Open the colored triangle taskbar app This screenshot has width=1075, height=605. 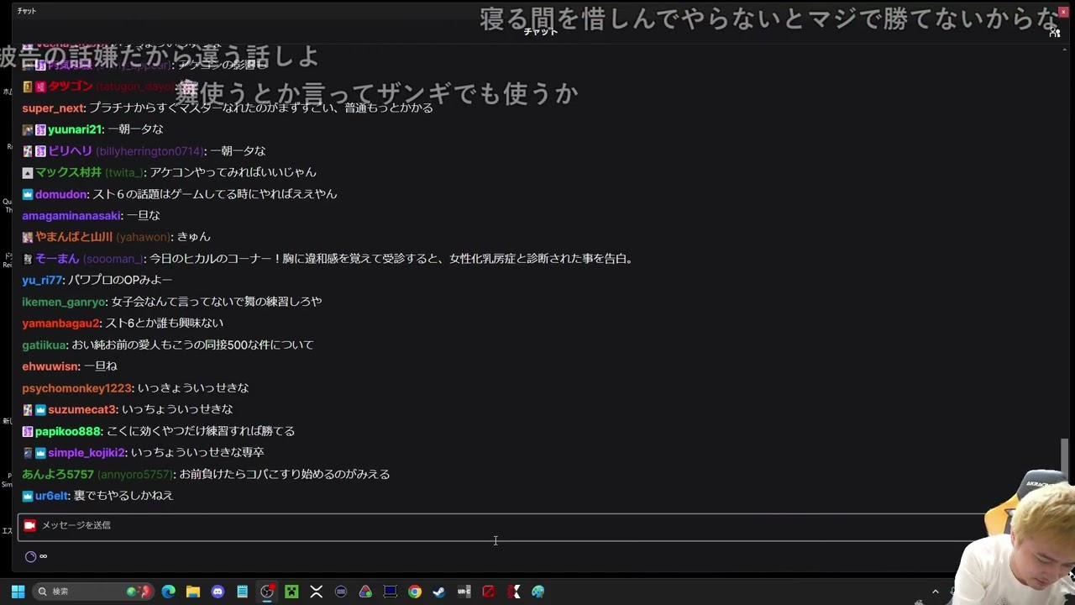pyautogui.click(x=365, y=592)
